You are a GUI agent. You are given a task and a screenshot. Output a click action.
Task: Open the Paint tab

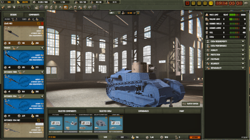click(182, 111)
